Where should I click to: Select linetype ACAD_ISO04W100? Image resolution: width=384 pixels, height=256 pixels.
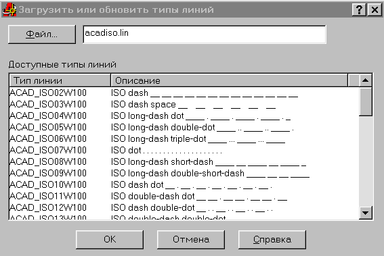coord(48,116)
